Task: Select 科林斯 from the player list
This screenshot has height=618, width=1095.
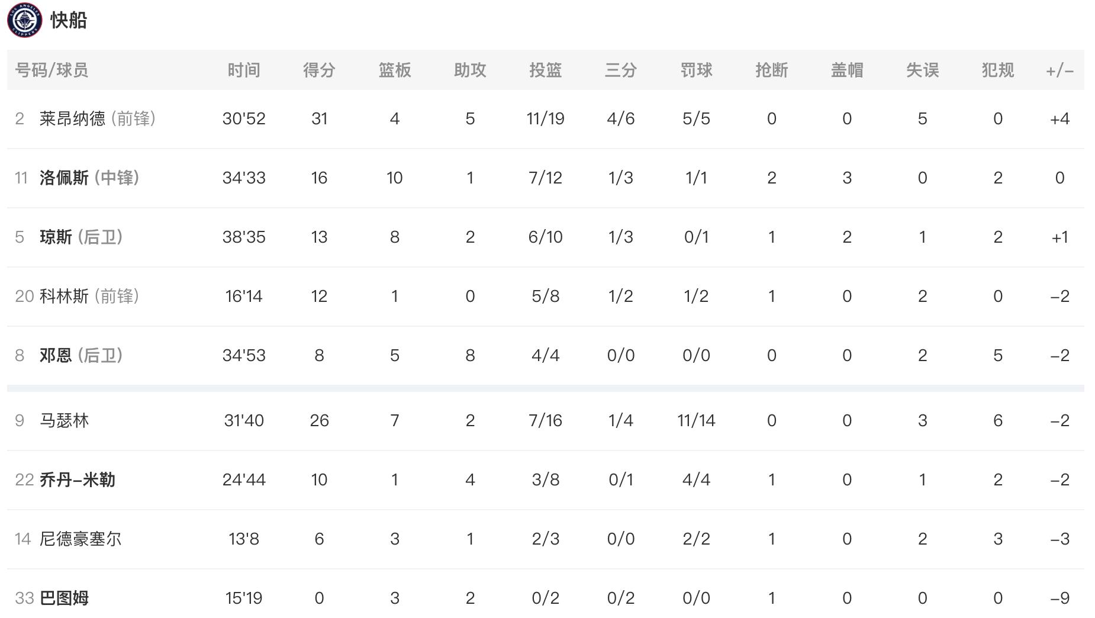Action: tap(64, 297)
